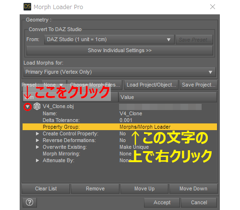This screenshot has width=240, height=210.
Task: Close the Morph Loader Pro dialog
Action: pyautogui.click(x=213, y=7)
